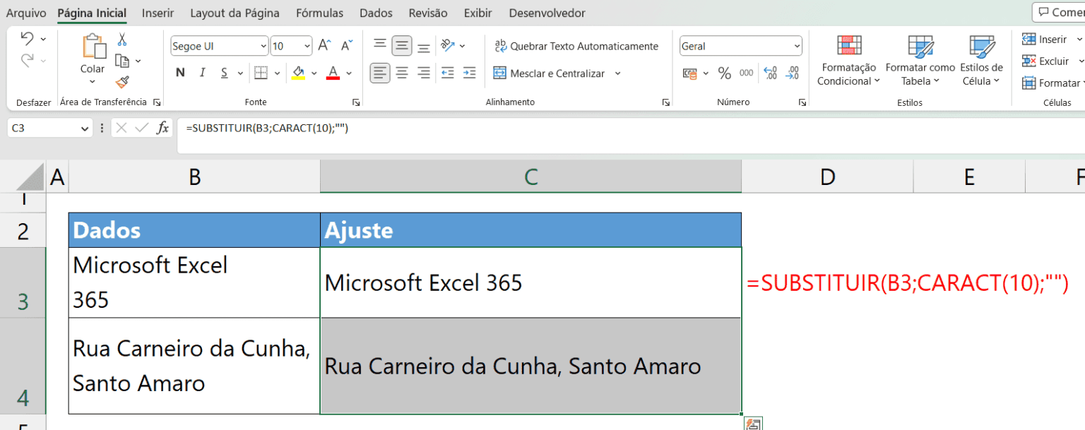Toggle center text alignment
Image resolution: width=1085 pixels, height=430 pixels.
[x=401, y=73]
